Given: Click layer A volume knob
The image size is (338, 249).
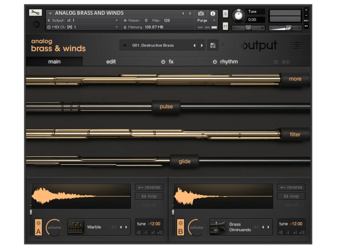Looking at the screenshot, I should coord(54,227).
